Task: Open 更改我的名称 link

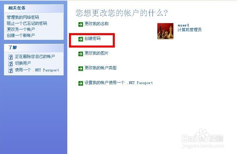Action: tap(96, 24)
